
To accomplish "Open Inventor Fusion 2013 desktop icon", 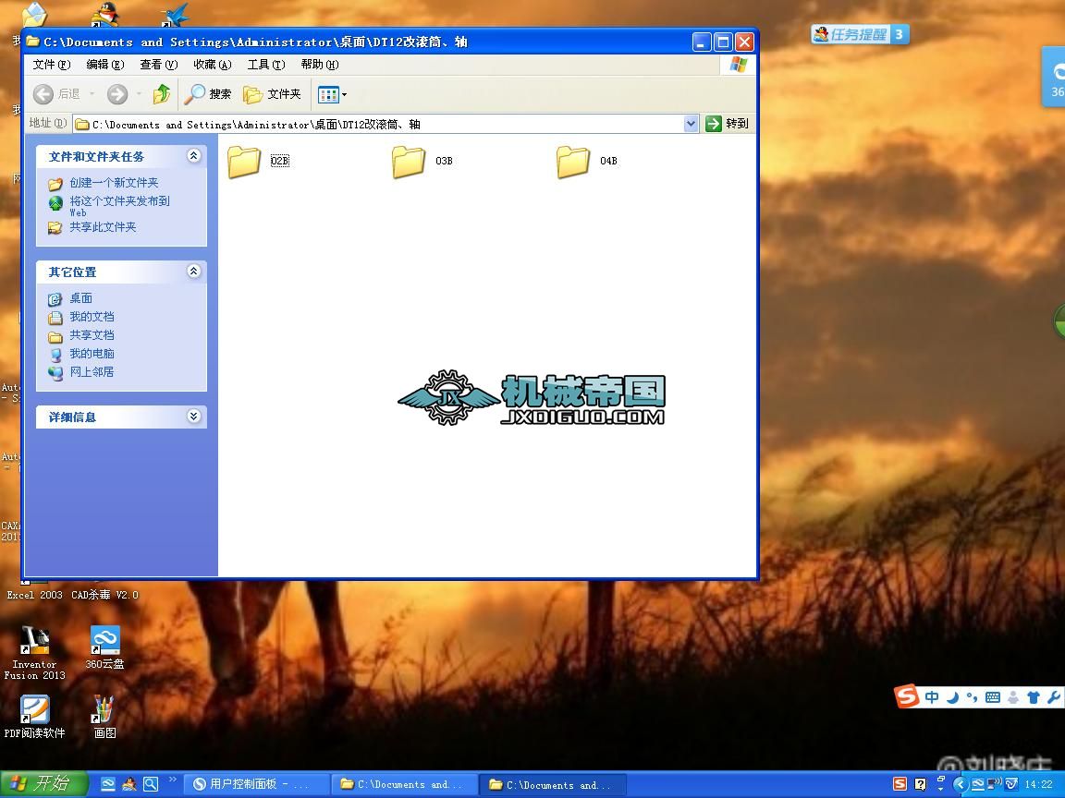I will (x=34, y=652).
